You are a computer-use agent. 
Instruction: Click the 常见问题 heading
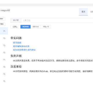pos(16,38)
